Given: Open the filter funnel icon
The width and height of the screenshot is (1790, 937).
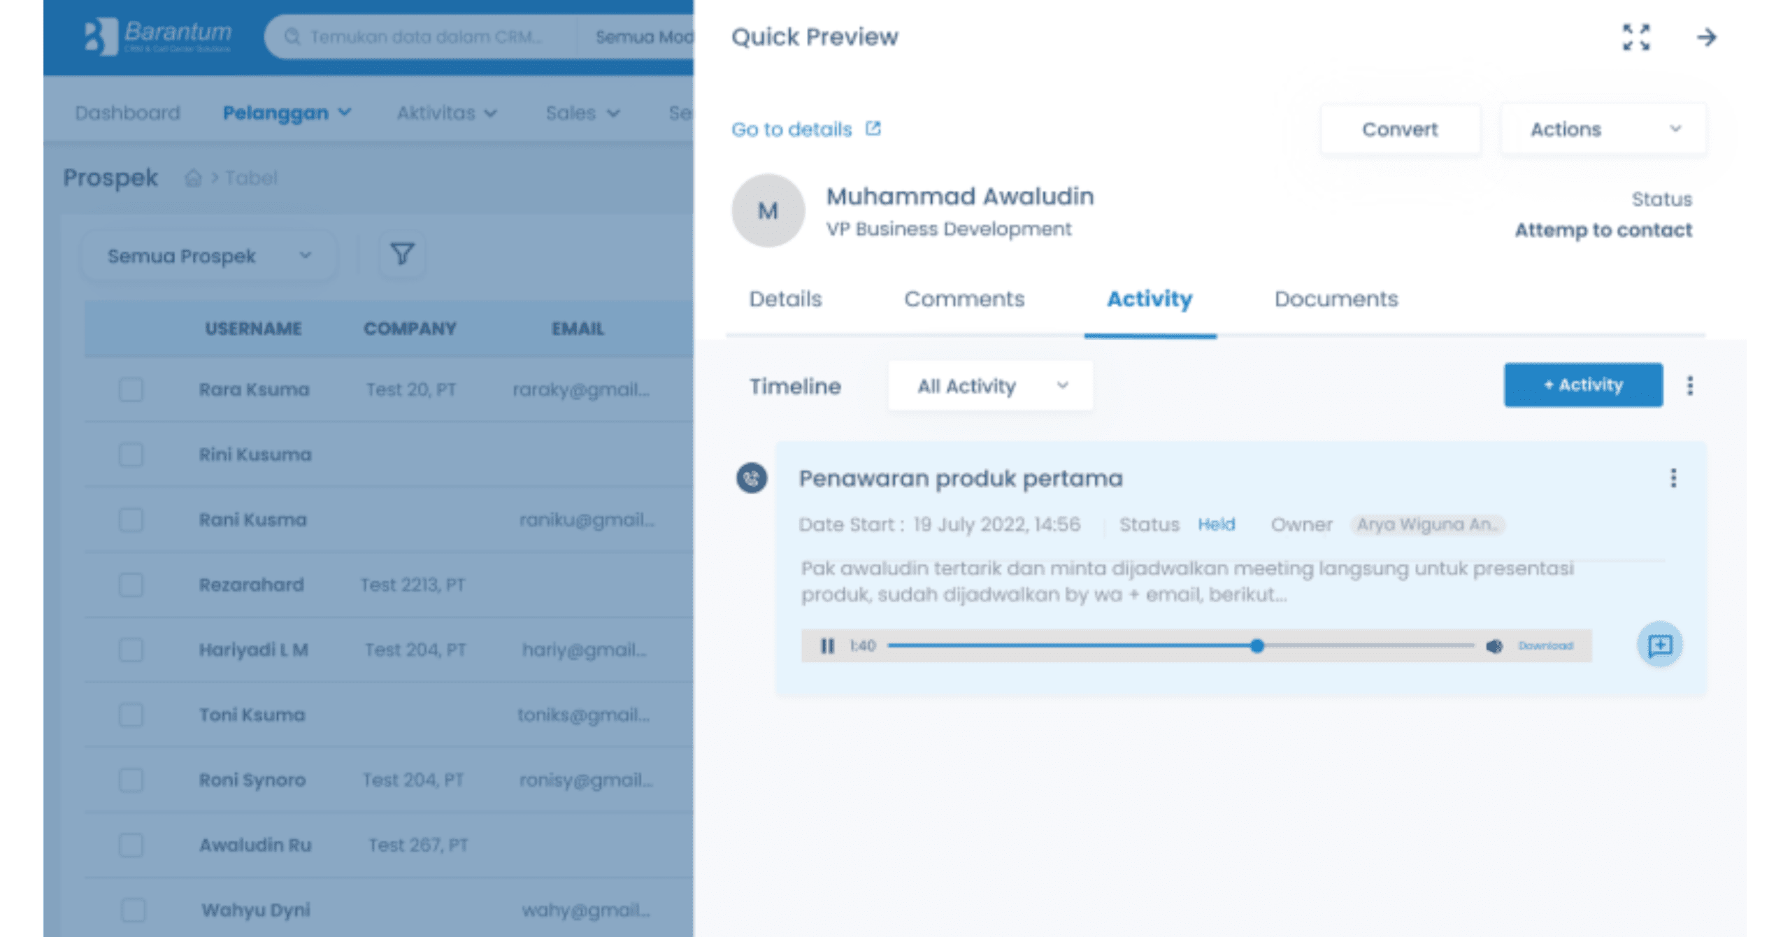Looking at the screenshot, I should (x=402, y=255).
